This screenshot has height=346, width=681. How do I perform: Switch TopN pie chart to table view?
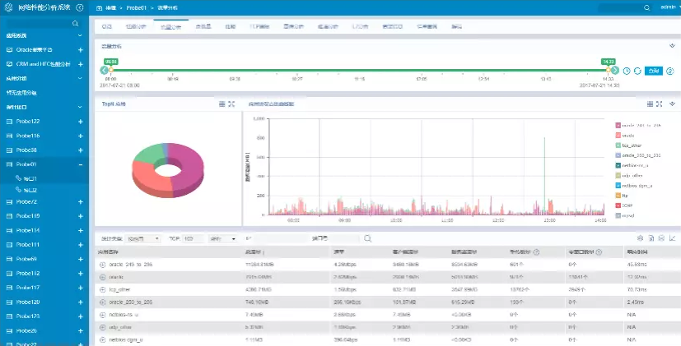[x=222, y=104]
